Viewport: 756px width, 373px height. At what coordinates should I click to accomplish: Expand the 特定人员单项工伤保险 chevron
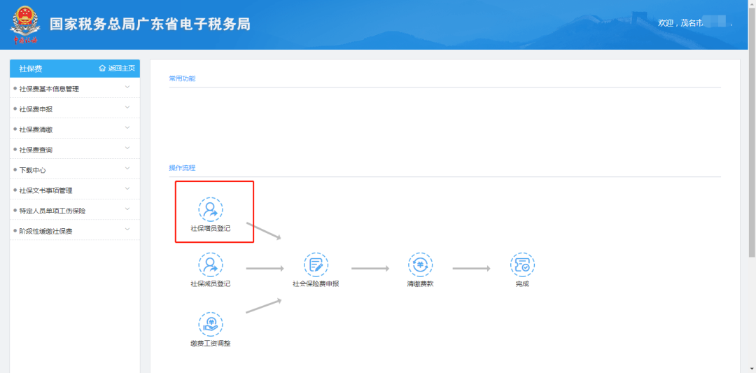[x=127, y=209]
